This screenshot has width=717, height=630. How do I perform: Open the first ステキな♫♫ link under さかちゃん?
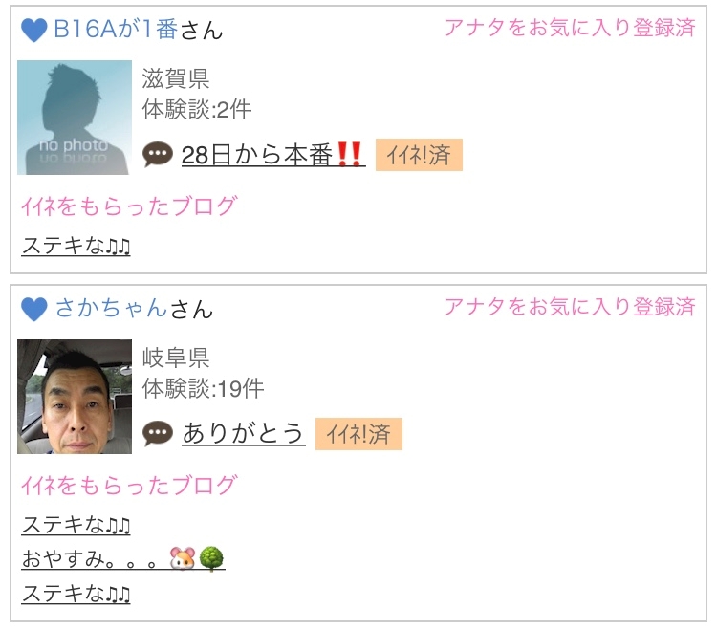[76, 525]
